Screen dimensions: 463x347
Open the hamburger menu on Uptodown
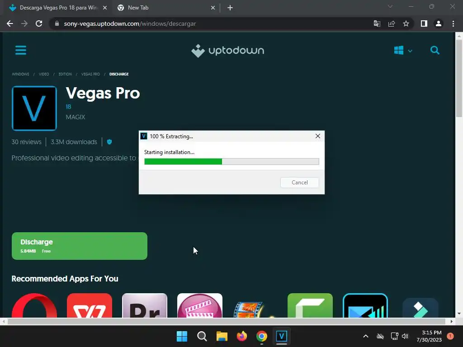pos(21,50)
